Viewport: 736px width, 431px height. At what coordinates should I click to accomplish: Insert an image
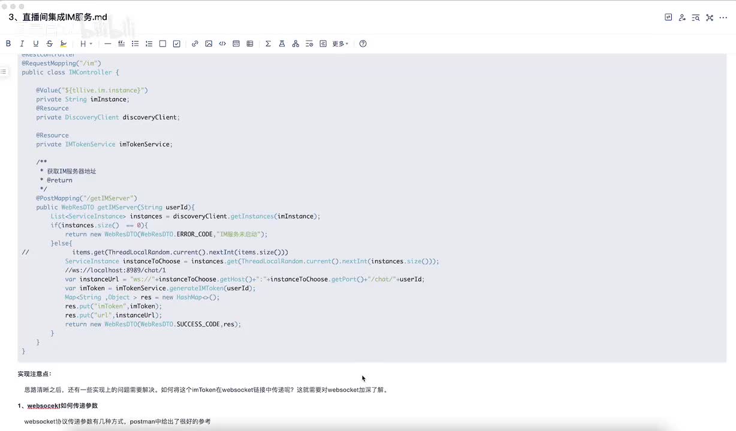209,44
